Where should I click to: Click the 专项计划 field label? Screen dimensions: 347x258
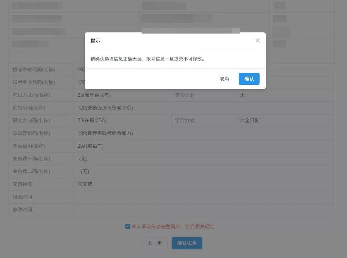[185, 95]
